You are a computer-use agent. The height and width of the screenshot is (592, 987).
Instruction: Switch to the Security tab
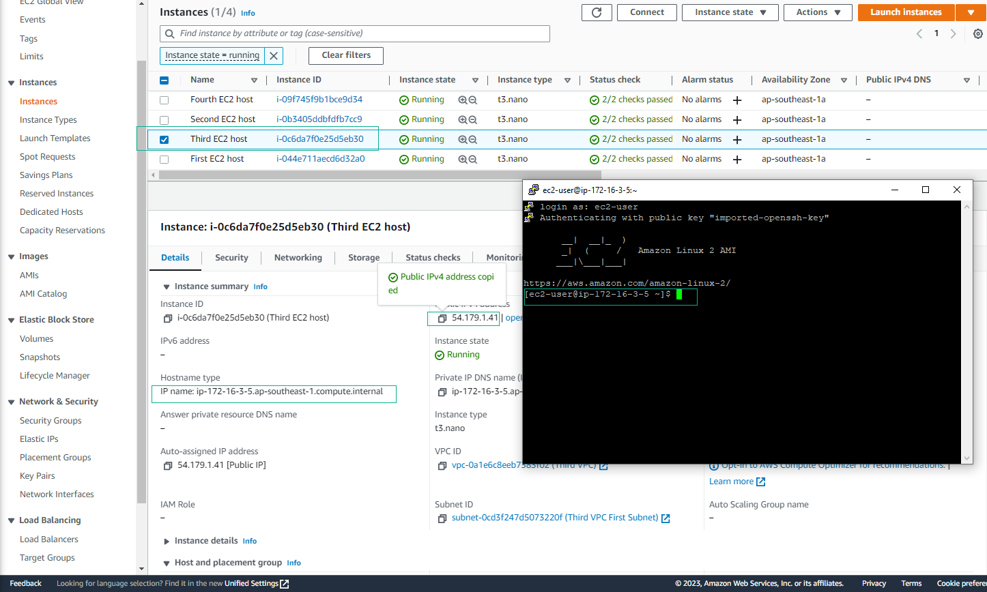coord(231,257)
